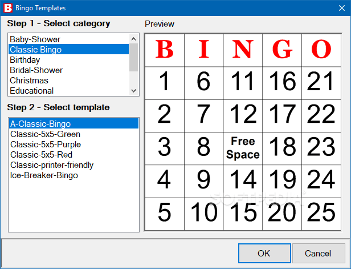Select the Classic-5x5-Green template

click(x=74, y=134)
